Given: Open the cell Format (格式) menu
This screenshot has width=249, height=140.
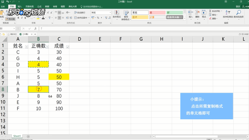Looking at the screenshot, I should (x=204, y=14).
